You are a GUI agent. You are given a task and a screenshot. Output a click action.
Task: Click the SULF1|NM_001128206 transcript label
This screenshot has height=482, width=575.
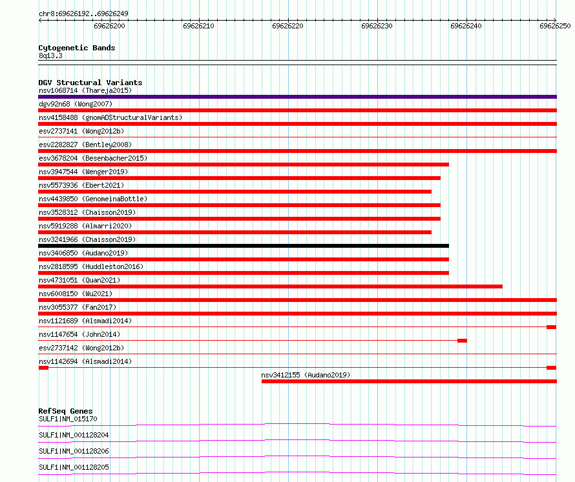pos(74,451)
